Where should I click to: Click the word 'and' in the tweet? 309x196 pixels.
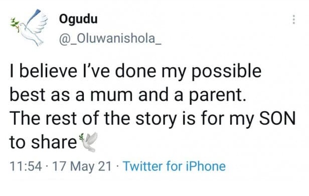pyautogui.click(x=153, y=95)
